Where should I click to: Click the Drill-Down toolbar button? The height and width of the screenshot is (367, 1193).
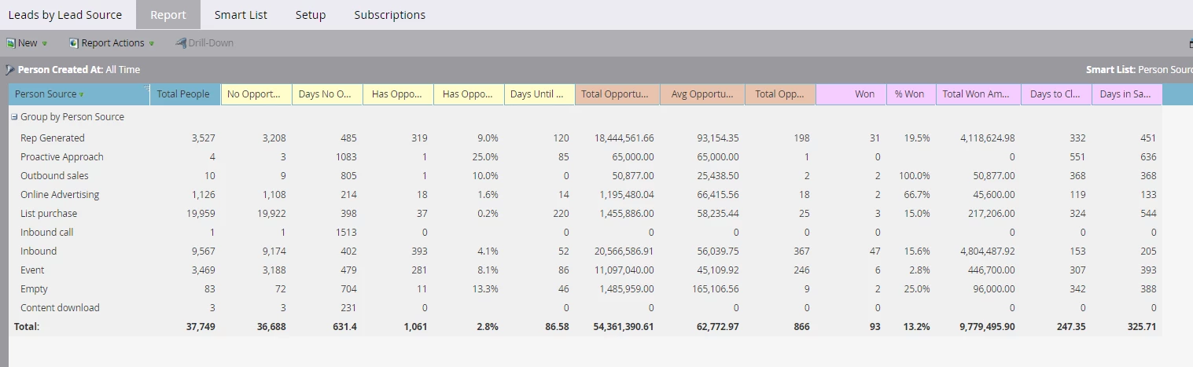coord(204,43)
